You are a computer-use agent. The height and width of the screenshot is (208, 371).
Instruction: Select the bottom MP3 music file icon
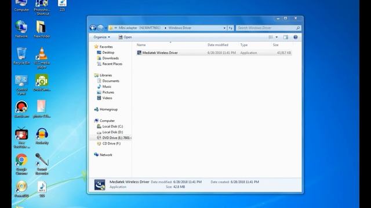click(42, 189)
